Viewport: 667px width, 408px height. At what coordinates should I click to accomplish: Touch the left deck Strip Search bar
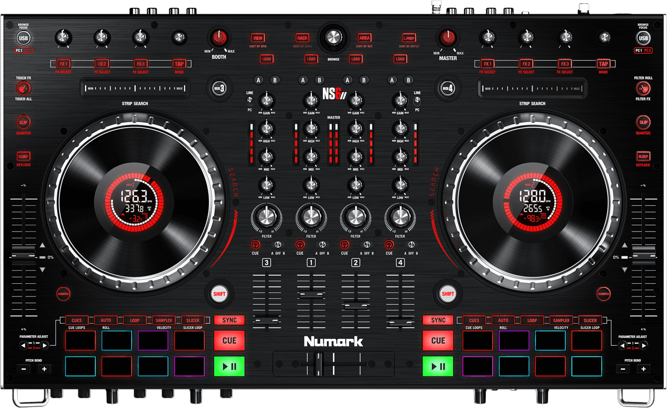click(x=135, y=88)
